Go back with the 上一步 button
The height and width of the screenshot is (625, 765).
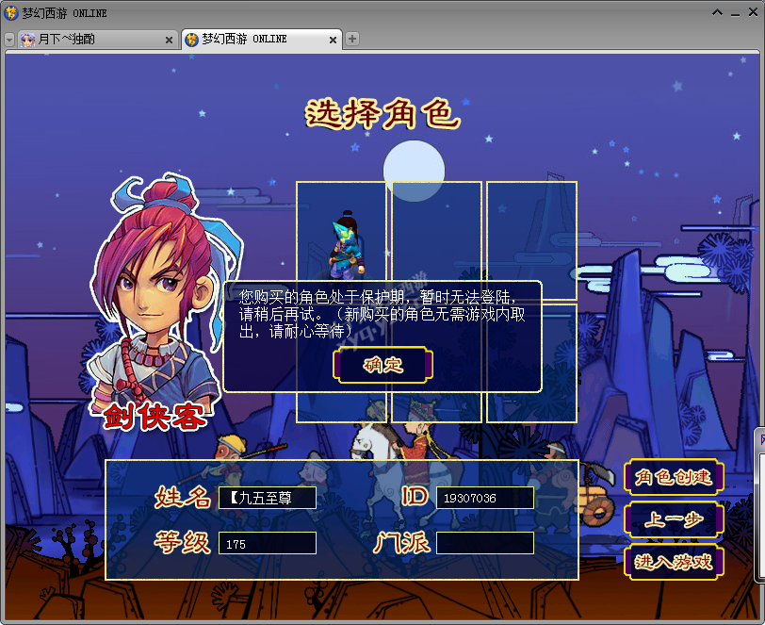click(x=674, y=519)
